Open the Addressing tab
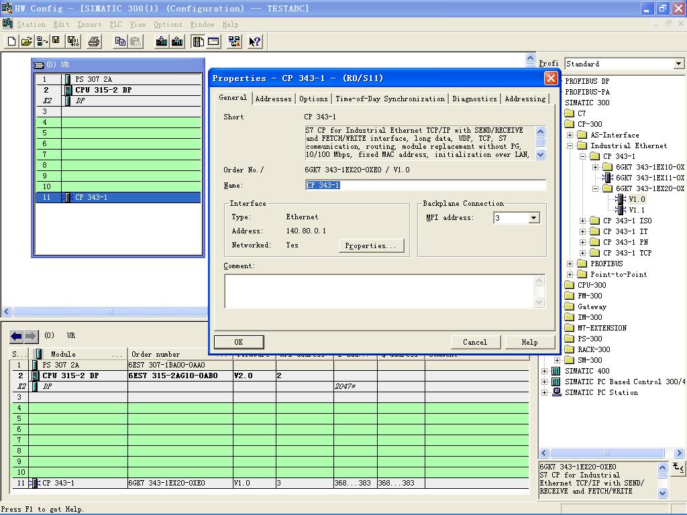The width and height of the screenshot is (687, 515). (x=525, y=99)
